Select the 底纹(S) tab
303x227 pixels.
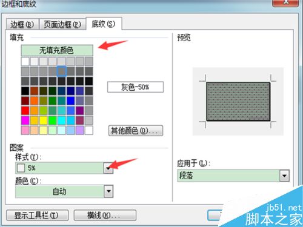point(104,24)
